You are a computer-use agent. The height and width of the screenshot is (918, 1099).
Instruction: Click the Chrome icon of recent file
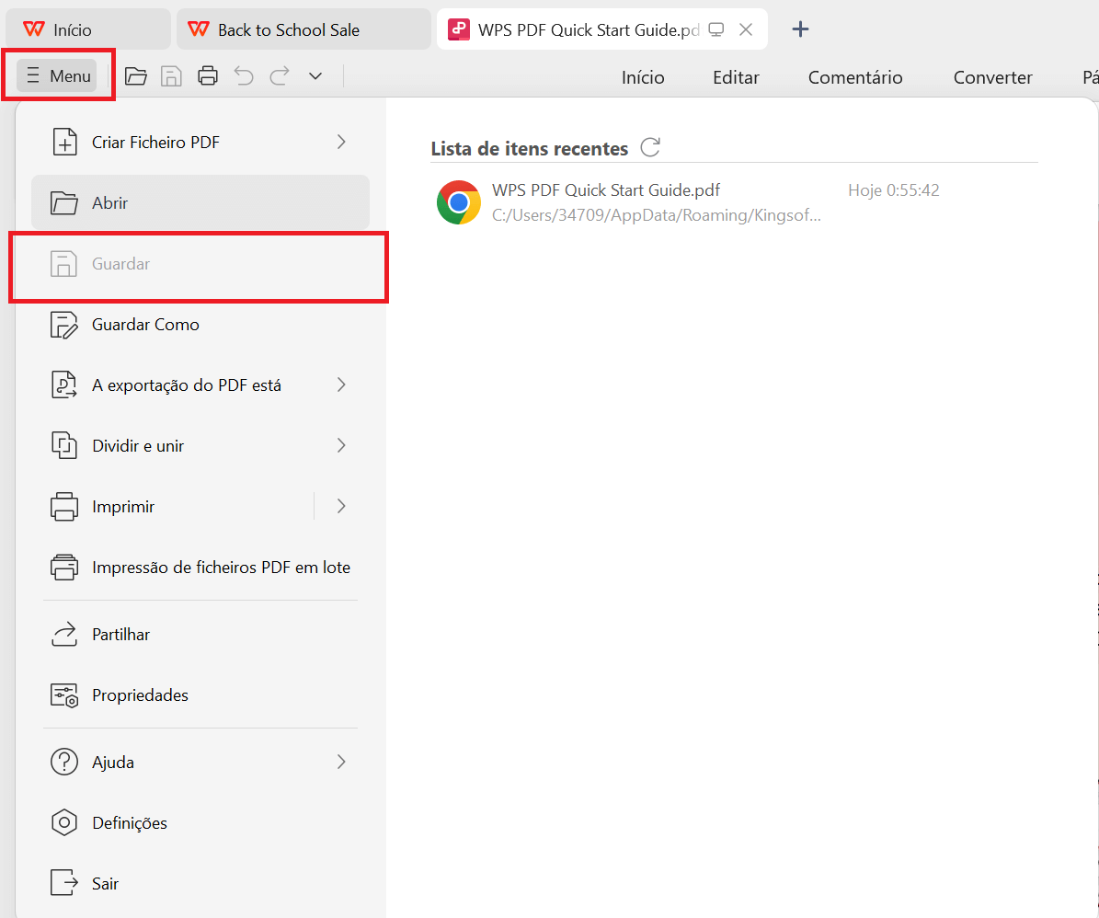coord(458,202)
